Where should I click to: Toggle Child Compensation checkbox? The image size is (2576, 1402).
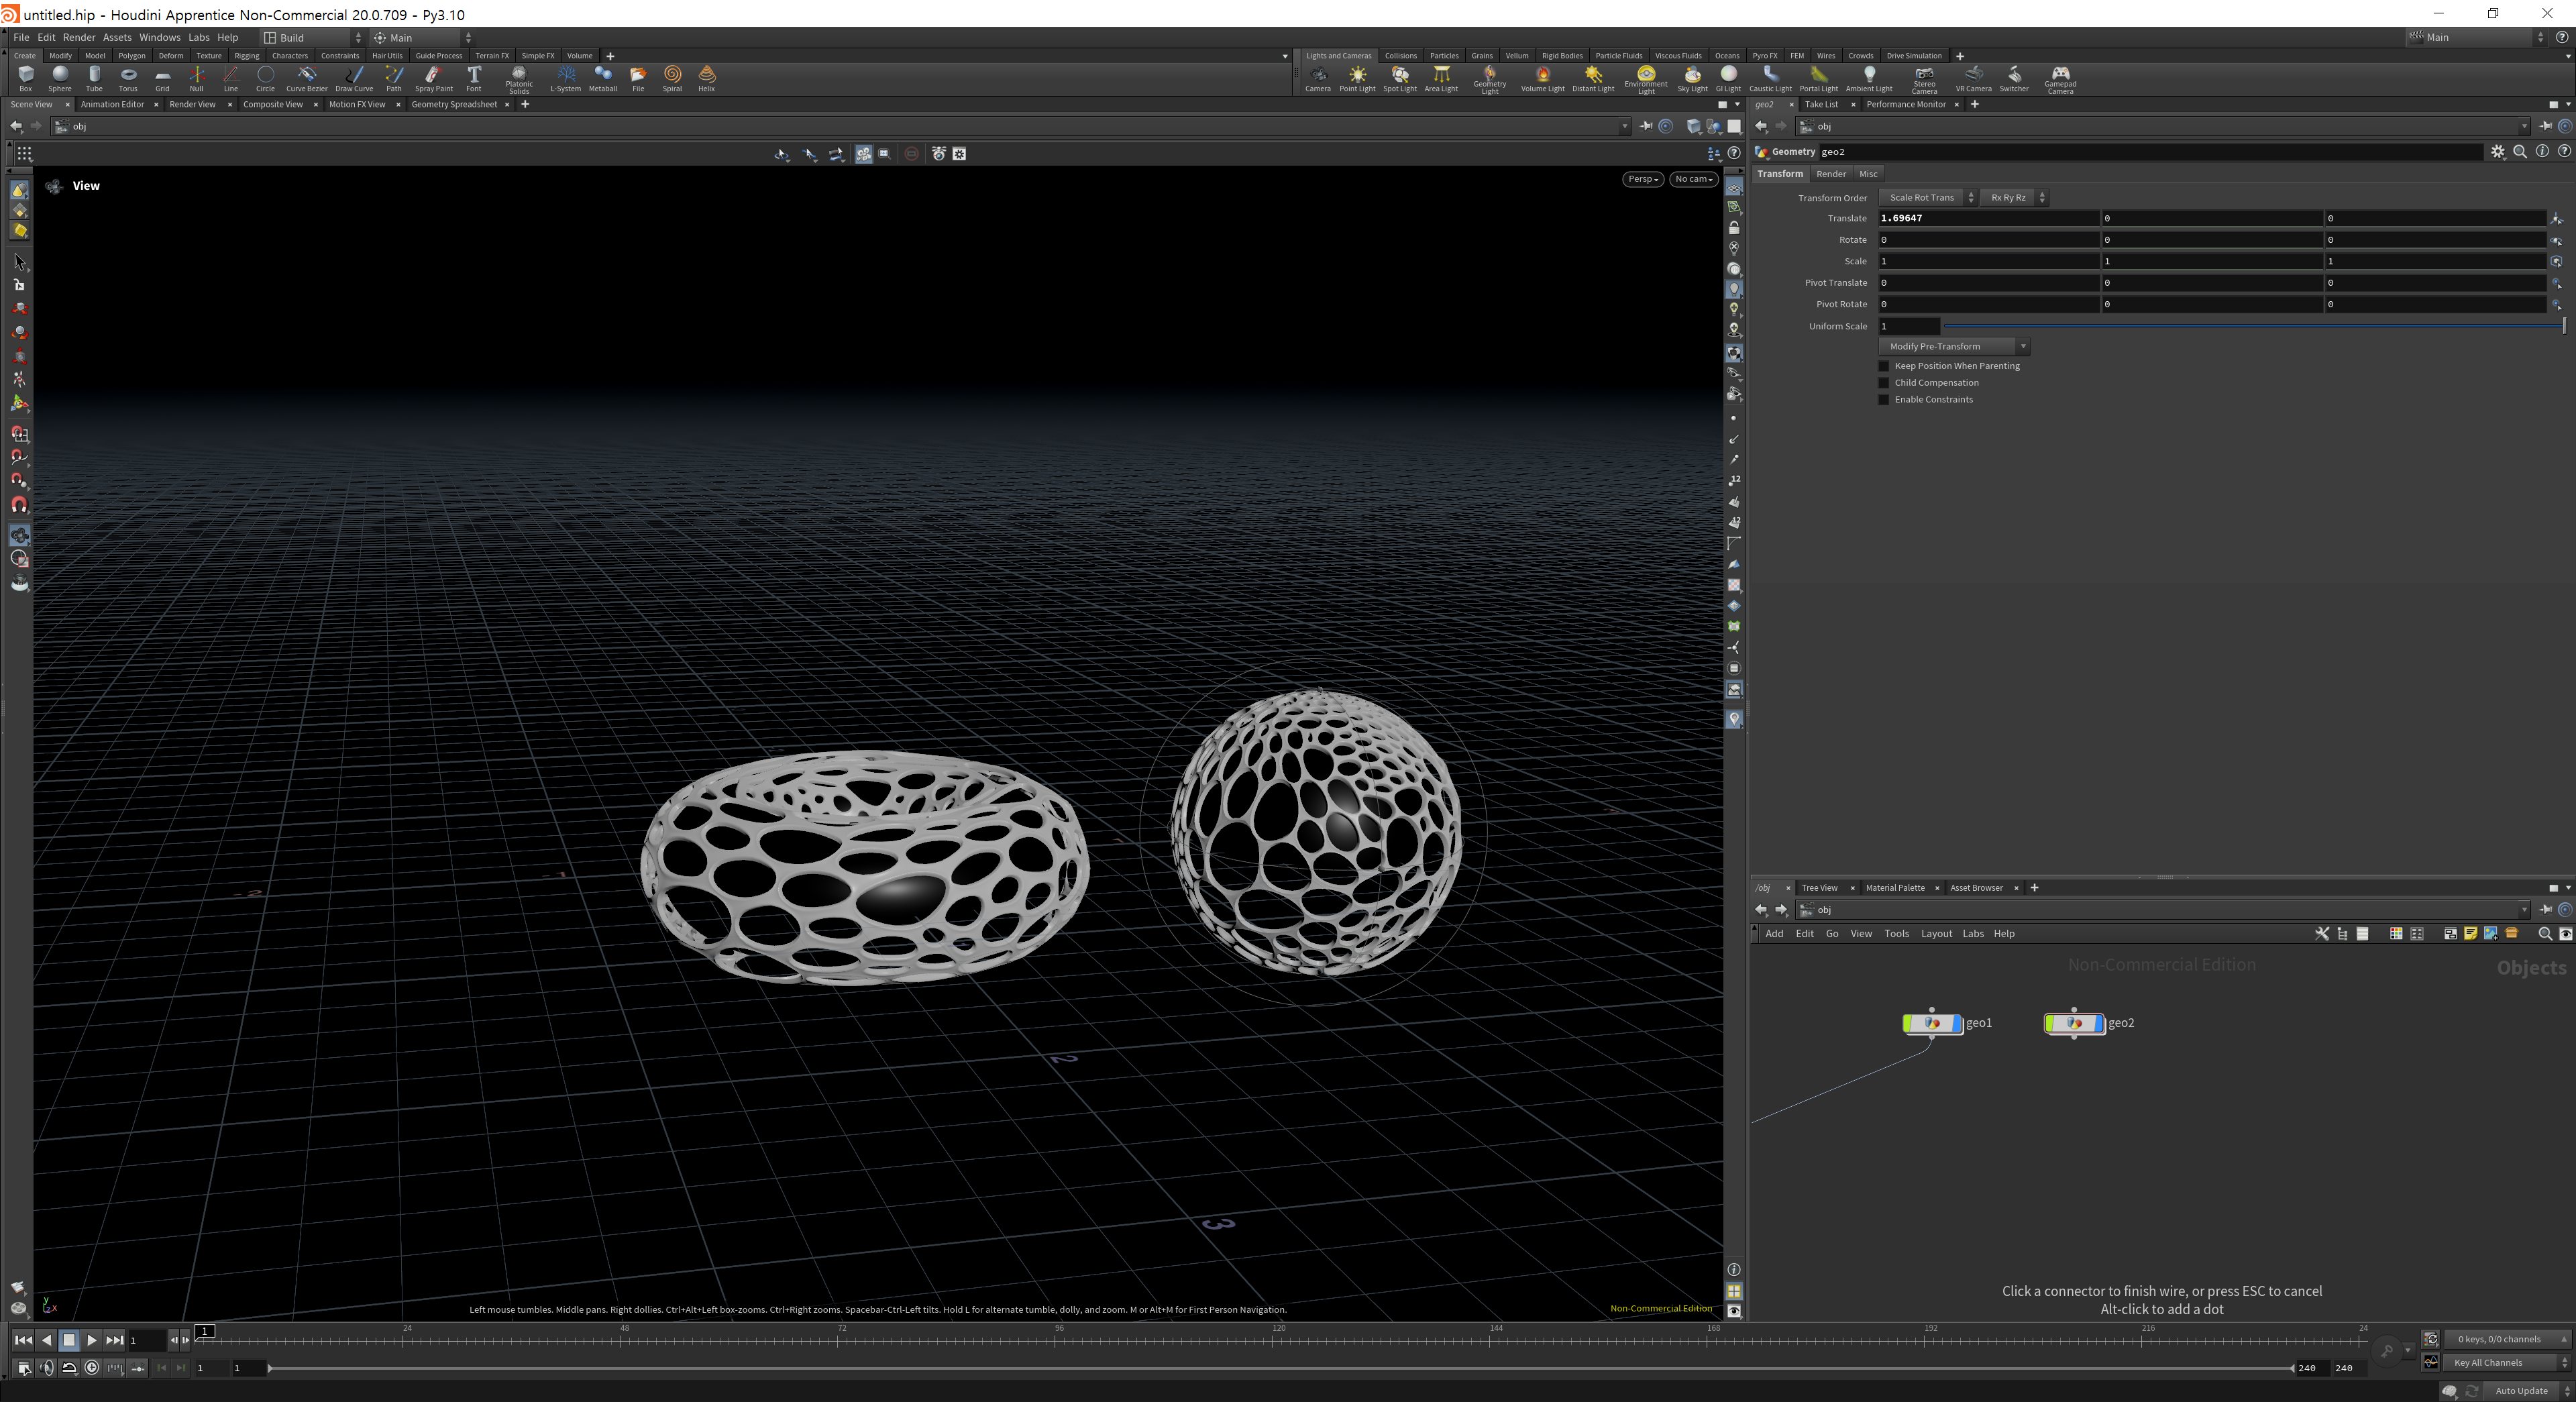1884,383
